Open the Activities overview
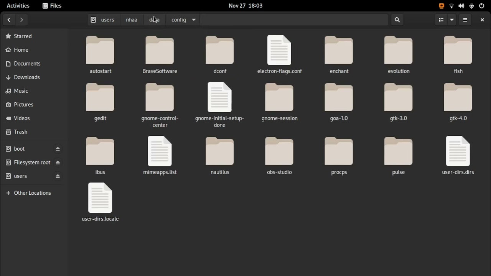This screenshot has height=276, width=491. point(18,6)
